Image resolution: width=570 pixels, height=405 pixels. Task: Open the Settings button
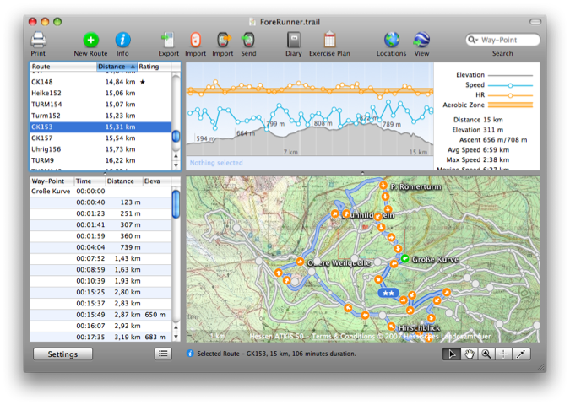[x=62, y=354]
